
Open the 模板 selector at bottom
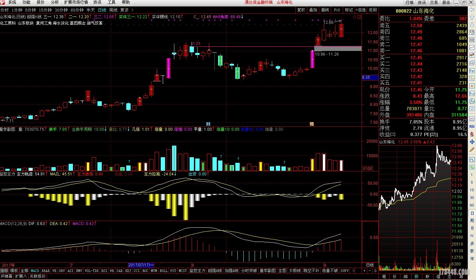[x=14, y=271]
